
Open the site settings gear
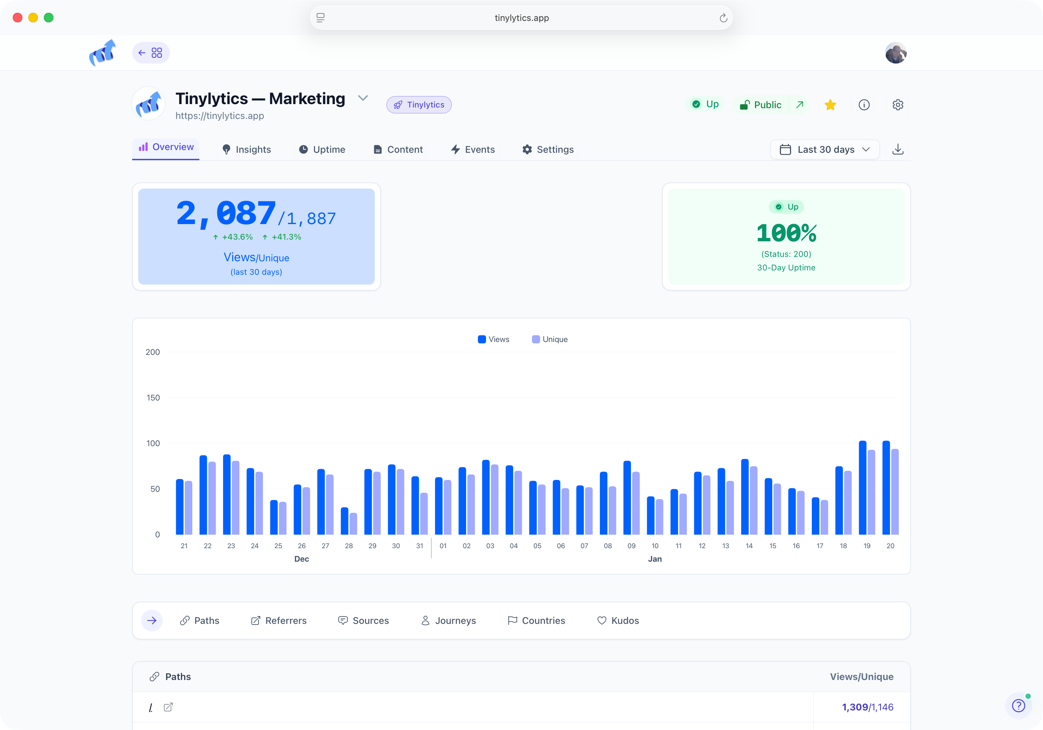tap(898, 104)
